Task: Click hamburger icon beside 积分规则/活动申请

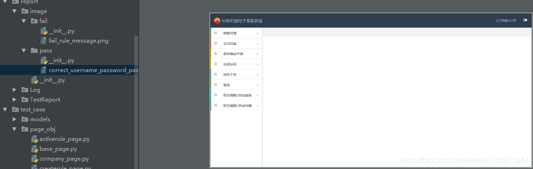Action: click(216, 105)
